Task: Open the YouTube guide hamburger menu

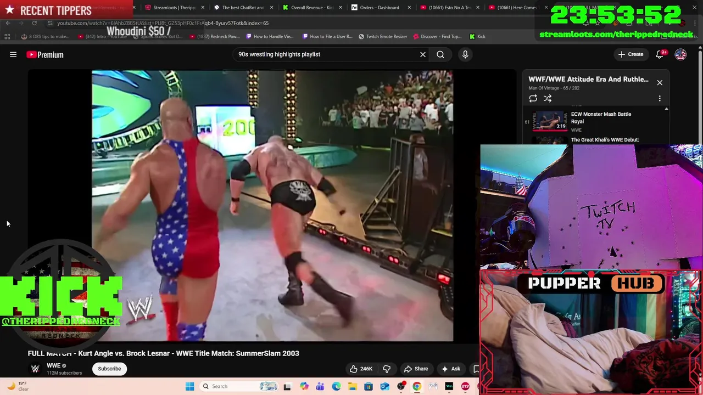Action: pos(13,54)
